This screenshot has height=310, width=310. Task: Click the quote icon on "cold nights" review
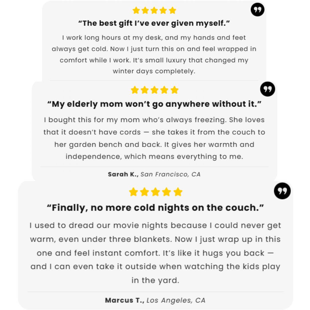(282, 191)
